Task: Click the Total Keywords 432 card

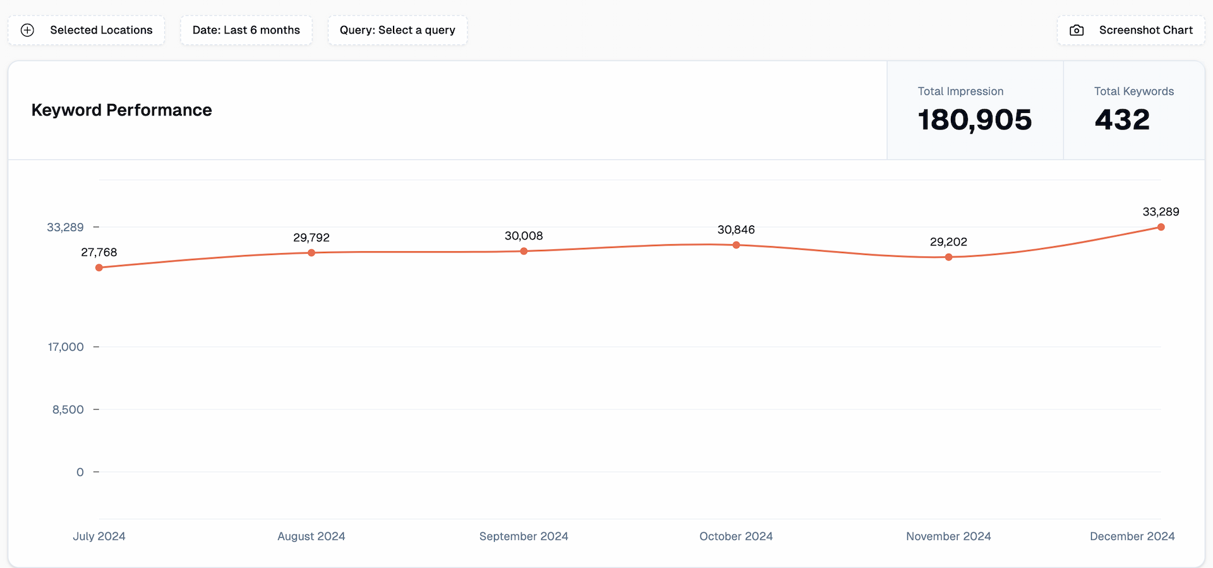Action: (1134, 110)
